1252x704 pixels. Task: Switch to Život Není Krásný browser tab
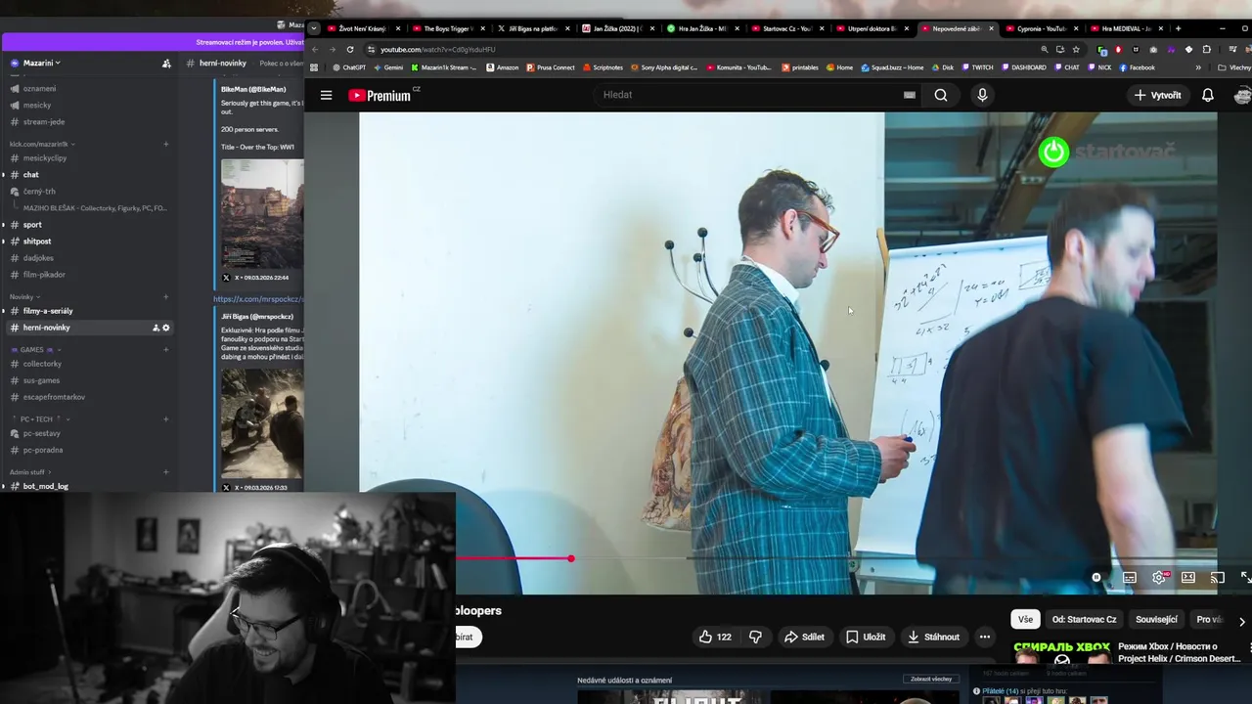(365, 28)
